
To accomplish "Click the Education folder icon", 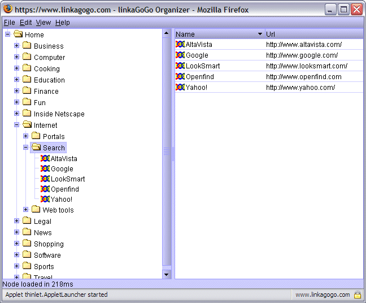I will pos(27,79).
